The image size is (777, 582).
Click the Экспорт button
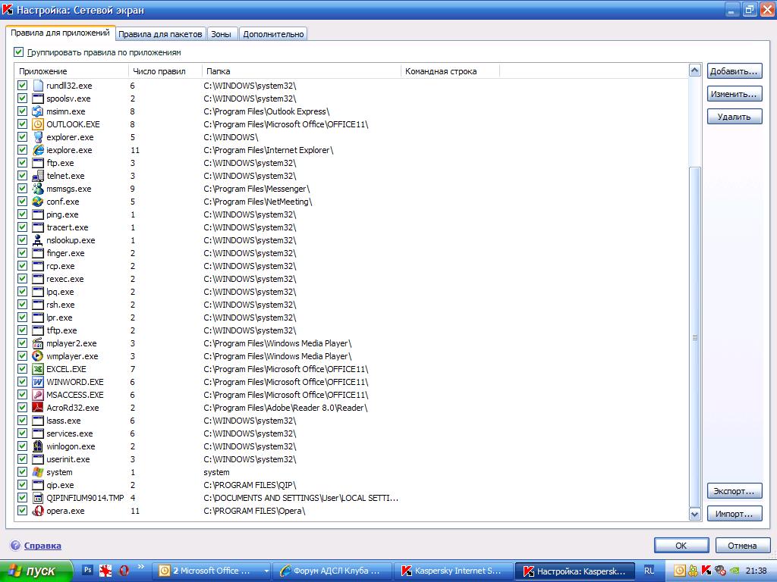coord(734,491)
